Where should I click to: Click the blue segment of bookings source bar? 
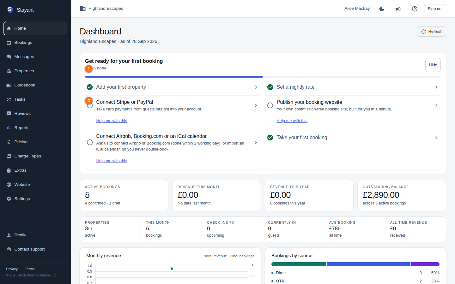pyautogui.click(x=369, y=264)
